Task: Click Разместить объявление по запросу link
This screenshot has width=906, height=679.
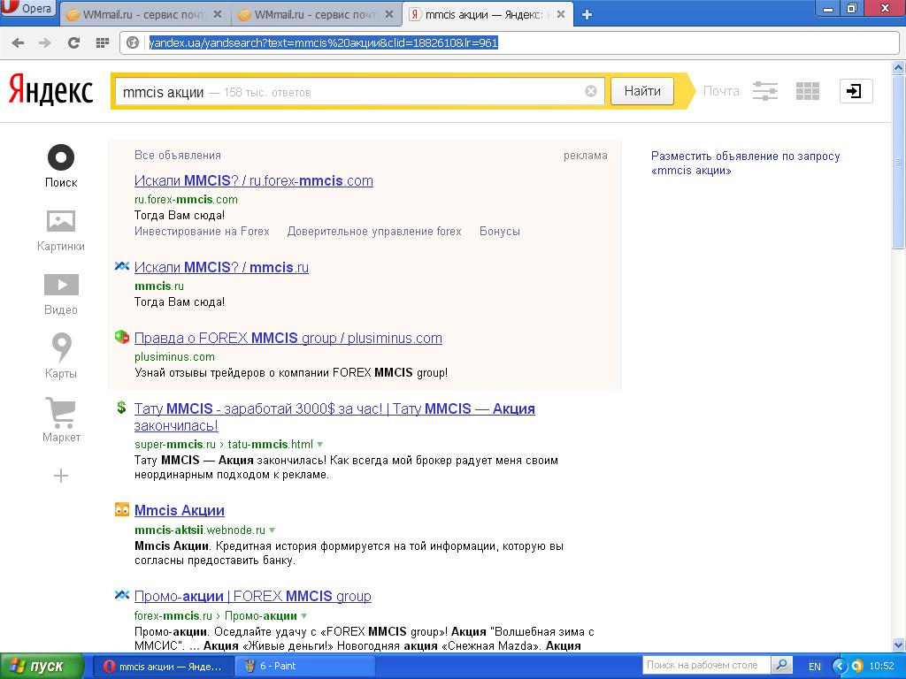Action: point(745,163)
